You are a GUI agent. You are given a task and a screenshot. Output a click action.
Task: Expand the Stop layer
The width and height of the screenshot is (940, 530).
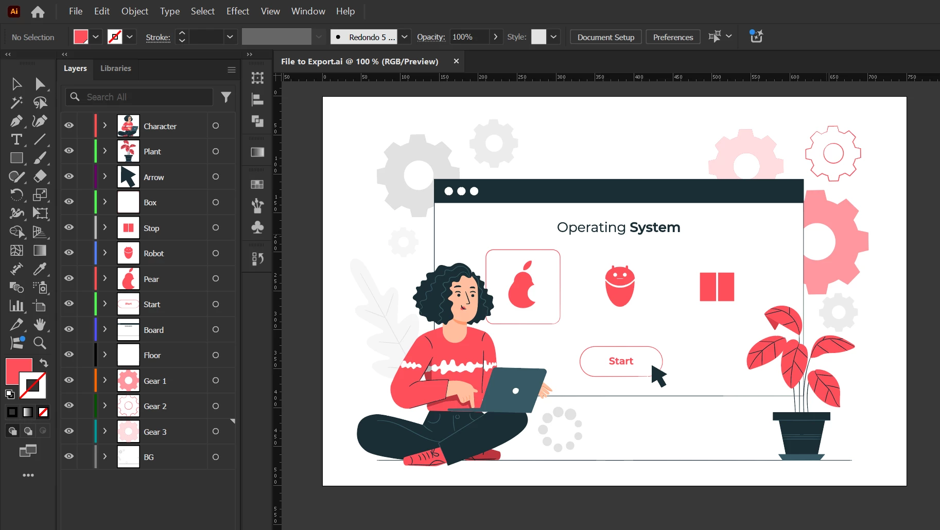pyautogui.click(x=105, y=227)
